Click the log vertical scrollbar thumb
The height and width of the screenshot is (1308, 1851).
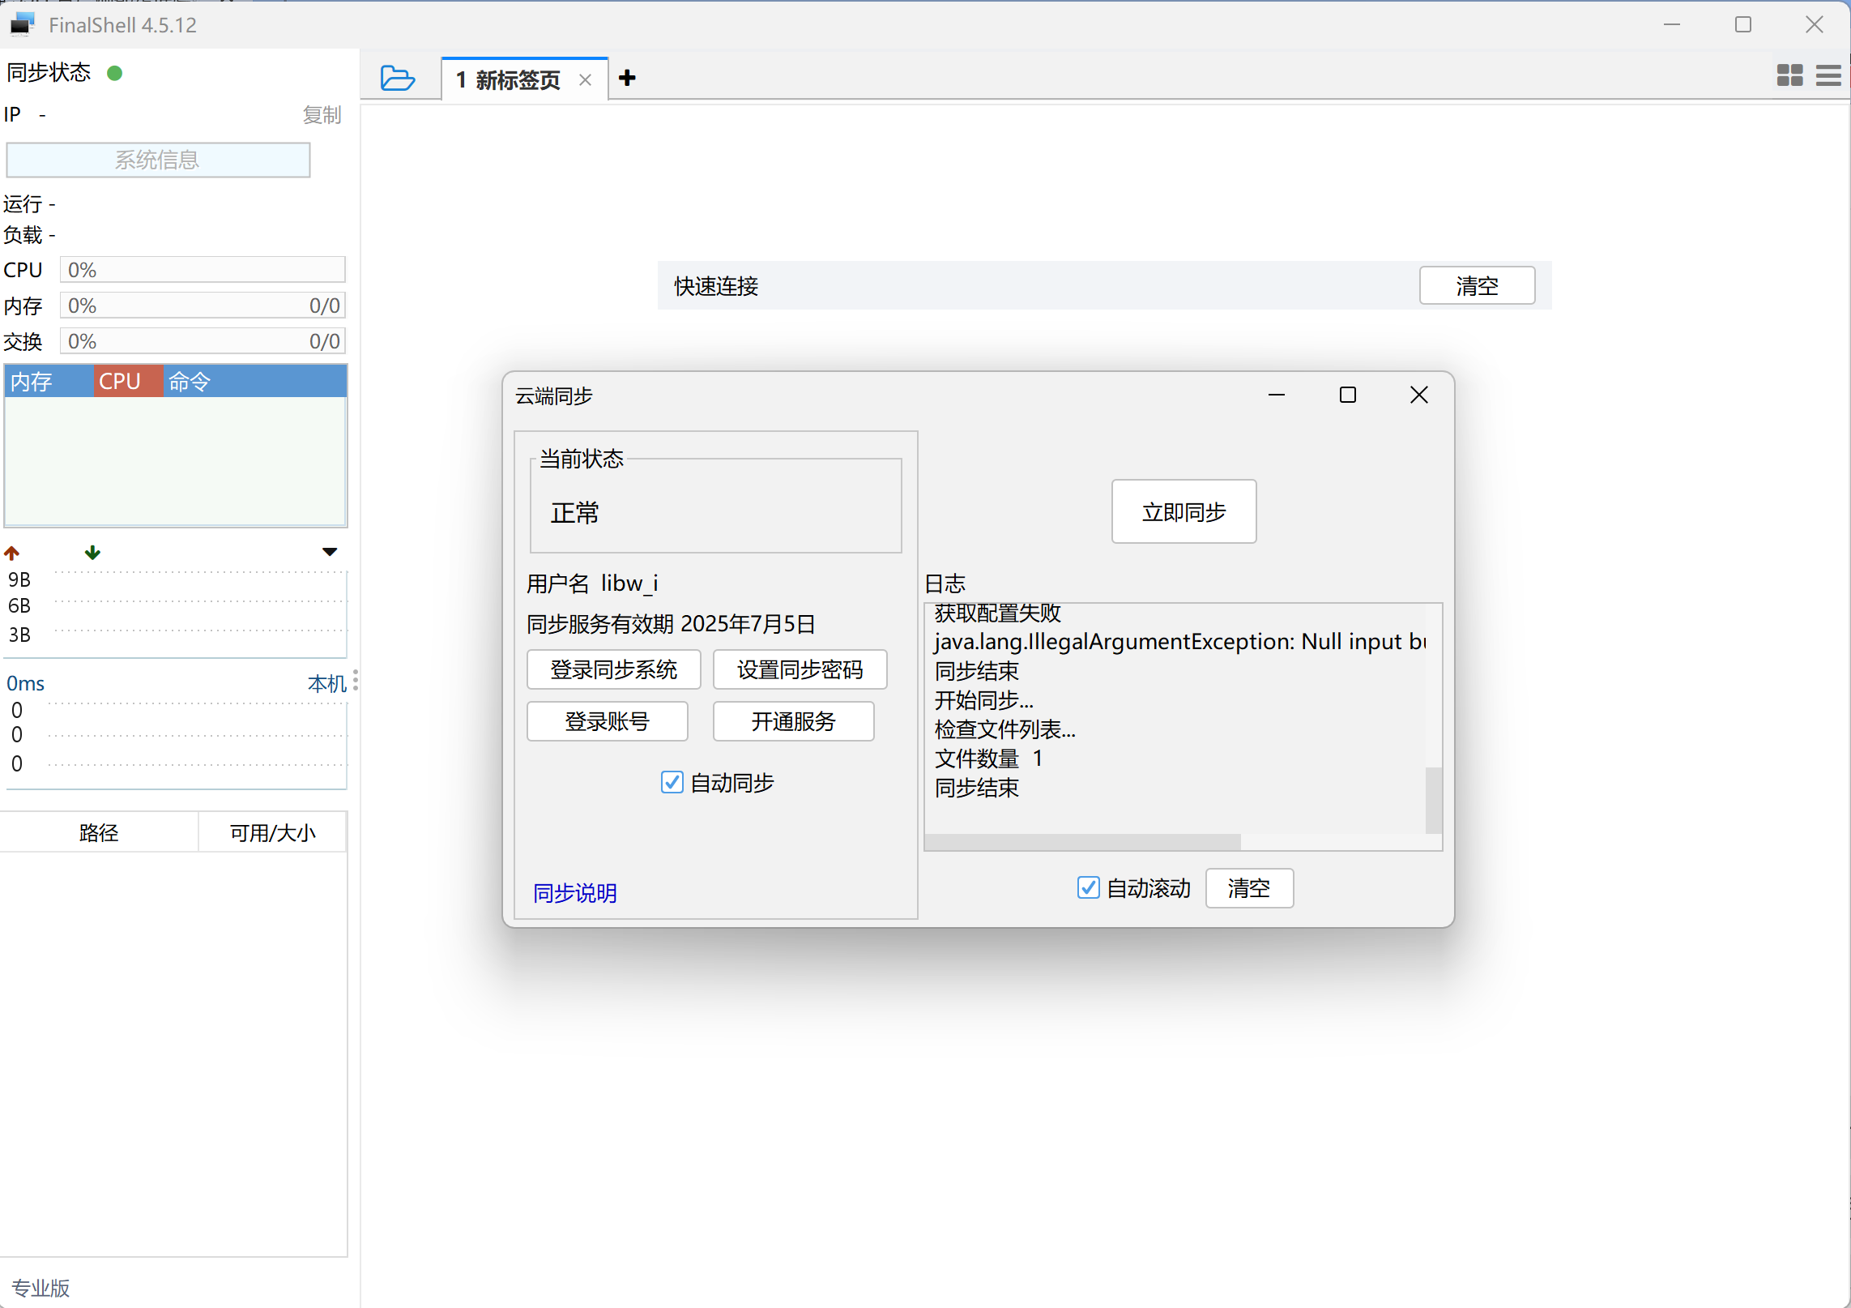[x=1433, y=800]
